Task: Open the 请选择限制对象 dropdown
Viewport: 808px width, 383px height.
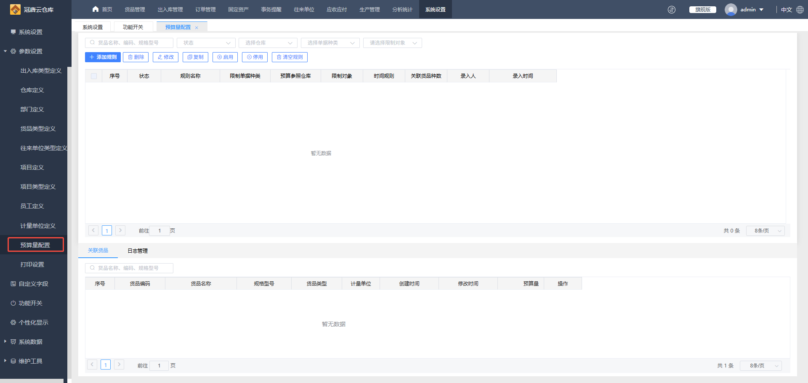Action: tap(393, 43)
